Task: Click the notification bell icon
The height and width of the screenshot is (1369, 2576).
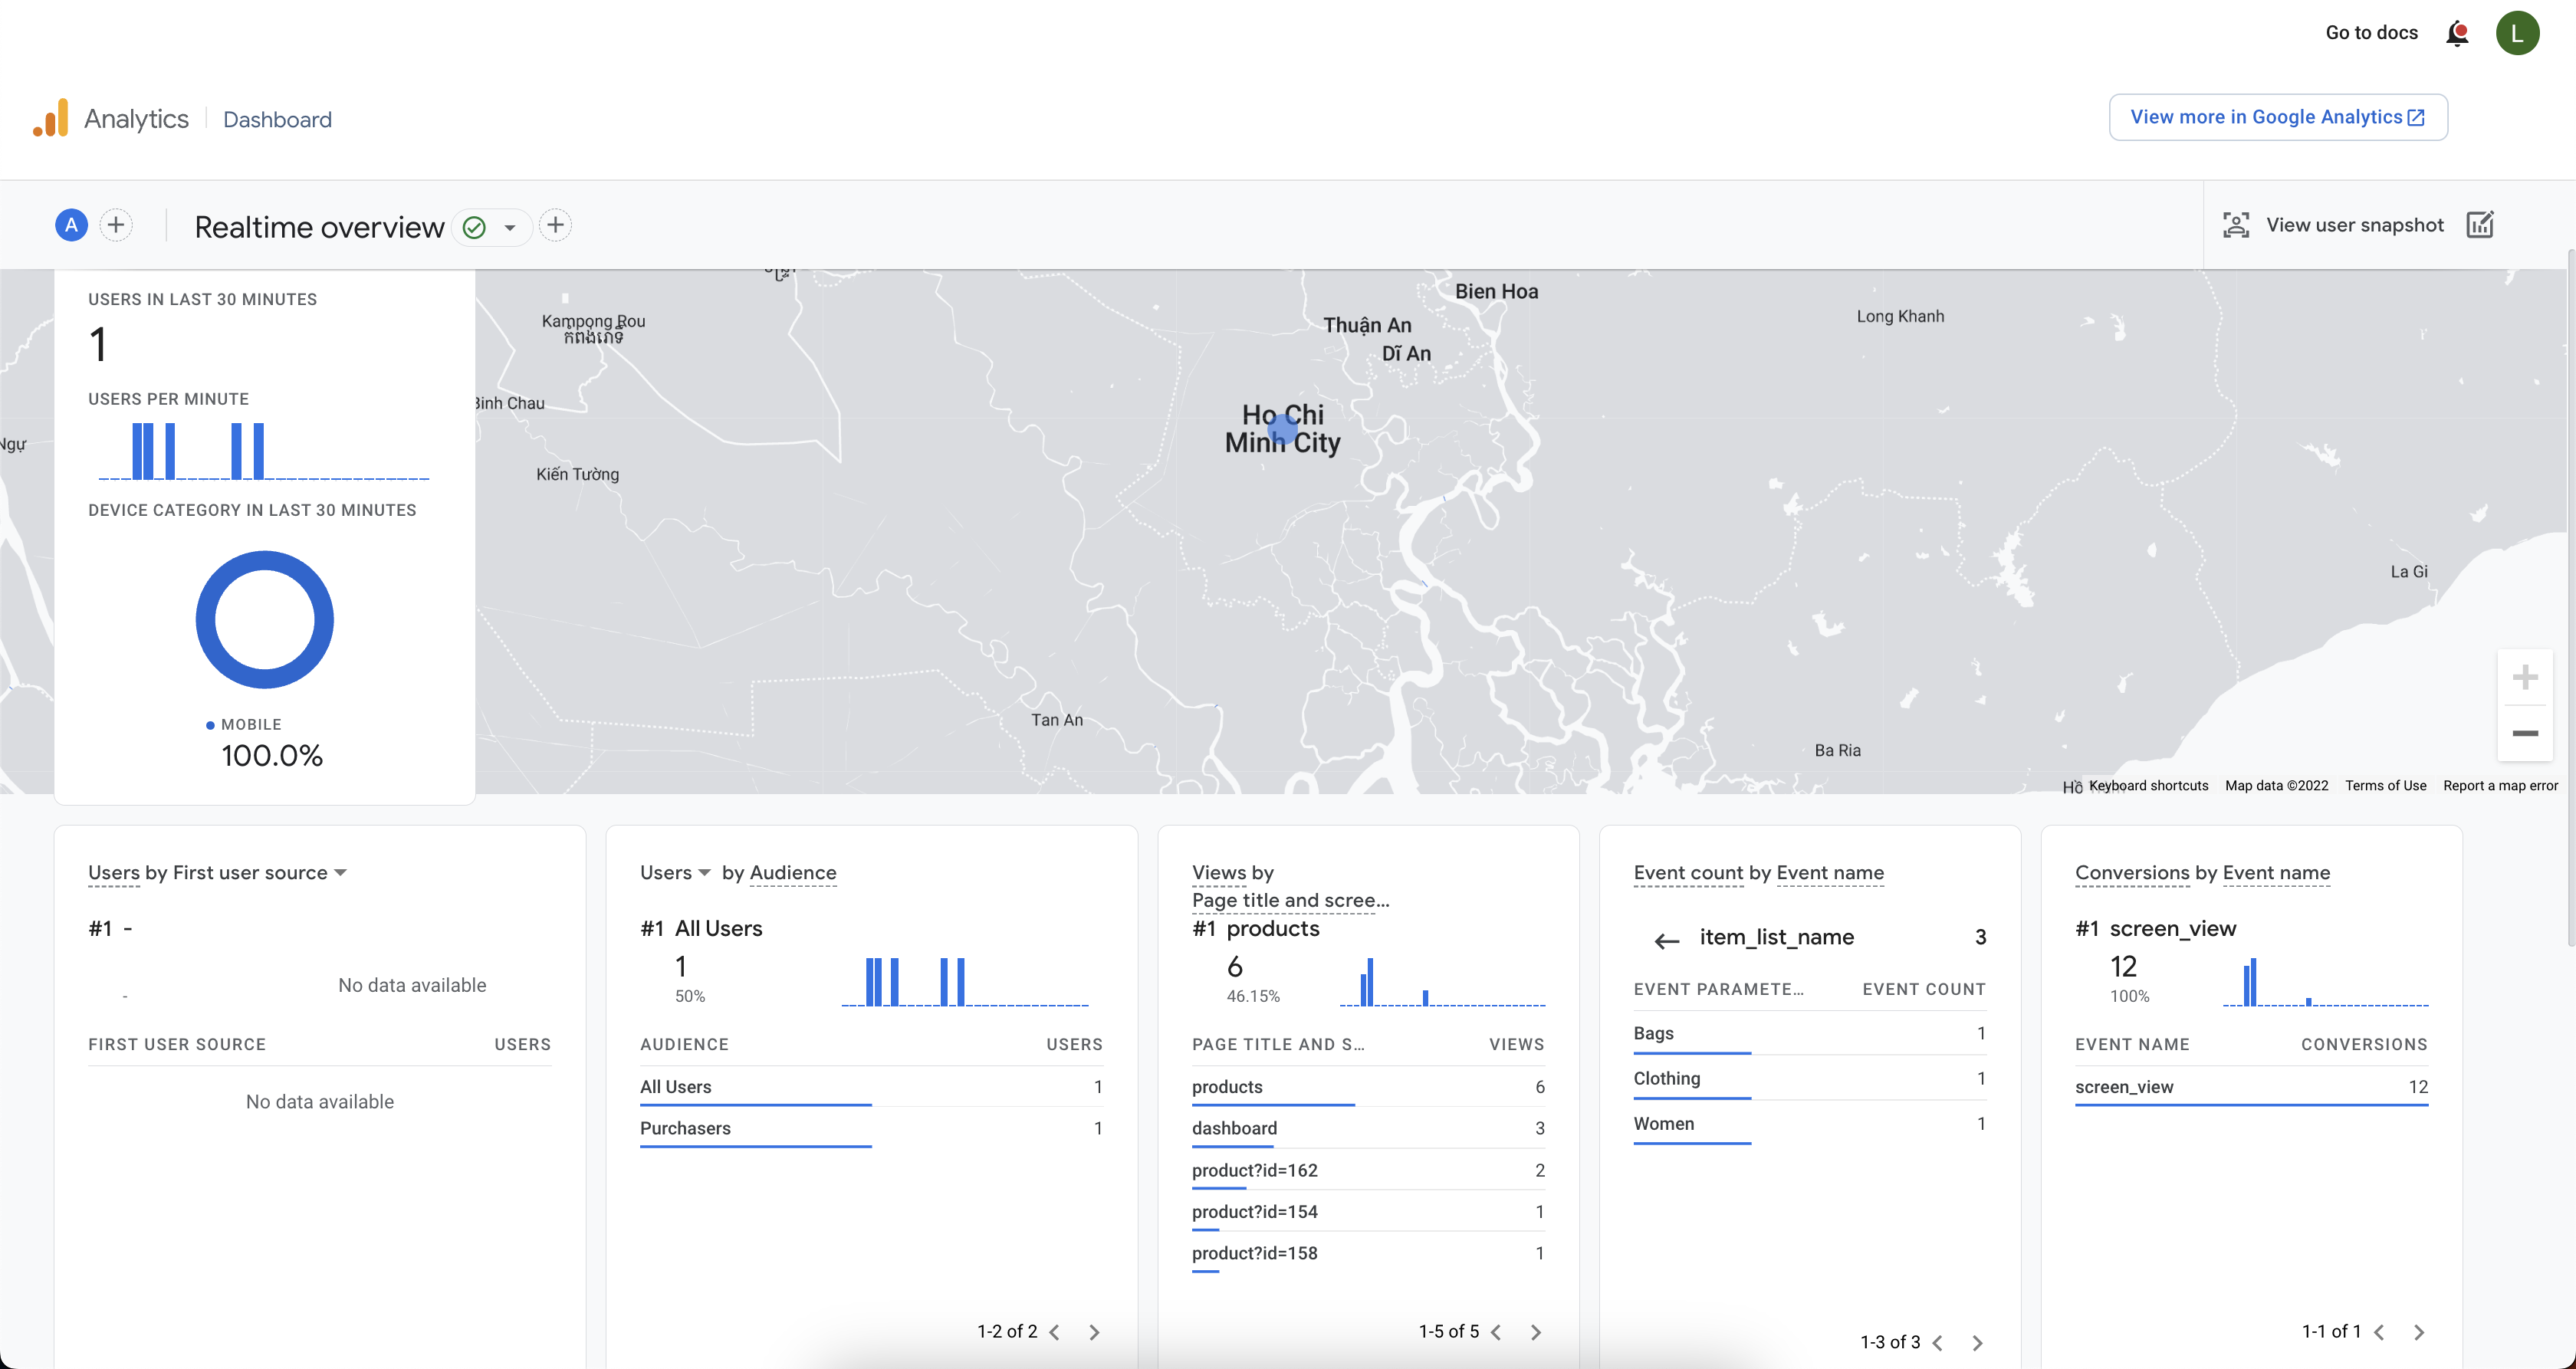Action: coord(2456,34)
